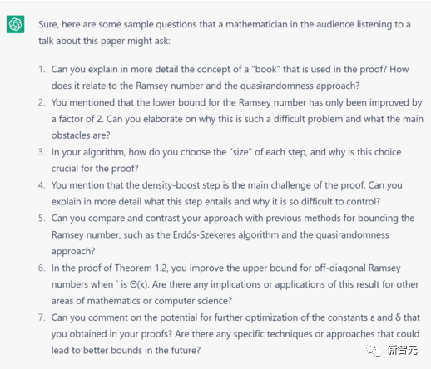Click the phrase 'crucial for the proof?'
The image size is (431, 369).
(x=95, y=169)
